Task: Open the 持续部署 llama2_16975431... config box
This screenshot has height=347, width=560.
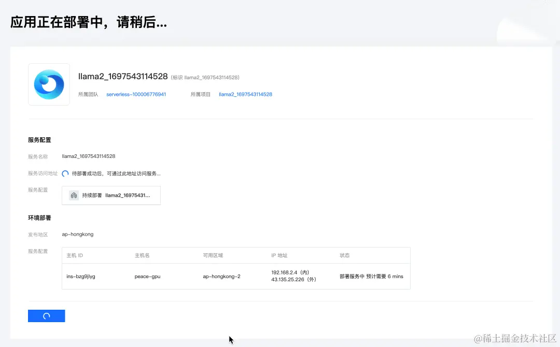Action: (x=111, y=195)
